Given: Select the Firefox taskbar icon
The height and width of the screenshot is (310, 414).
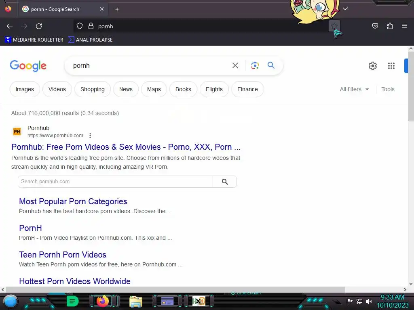Looking at the screenshot, I should tap(103, 301).
